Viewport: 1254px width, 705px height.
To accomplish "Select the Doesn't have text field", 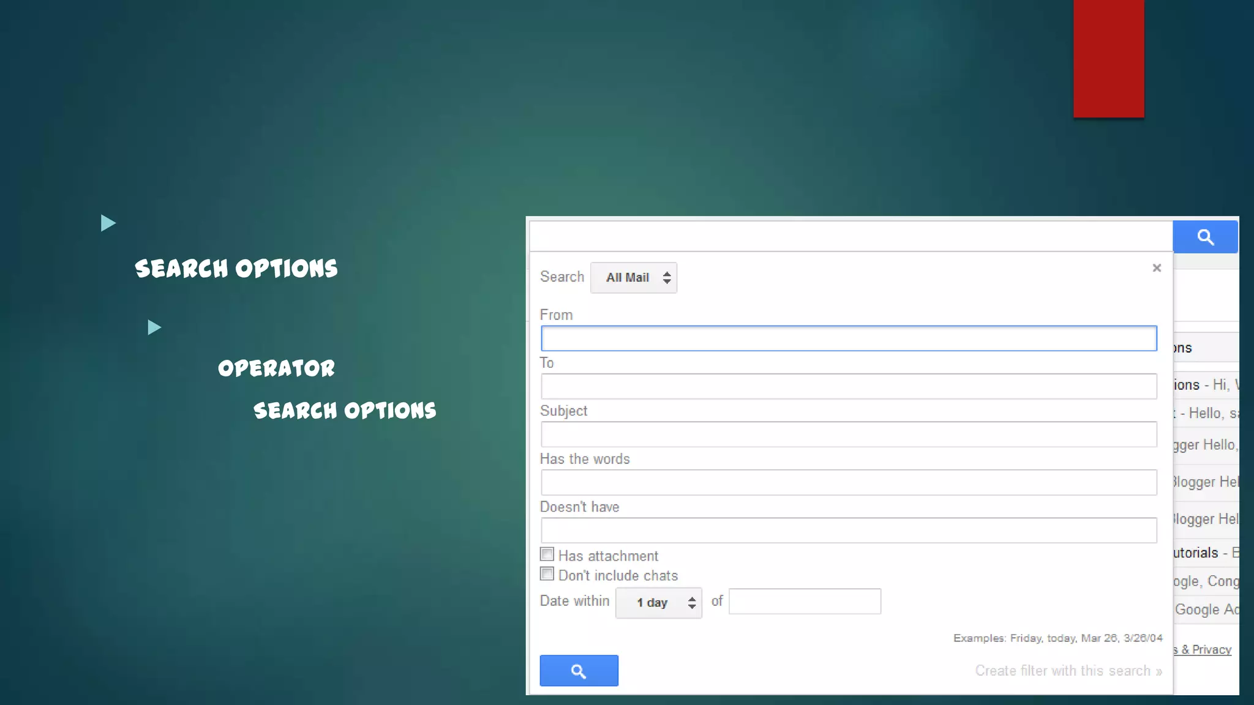I will pyautogui.click(x=848, y=530).
